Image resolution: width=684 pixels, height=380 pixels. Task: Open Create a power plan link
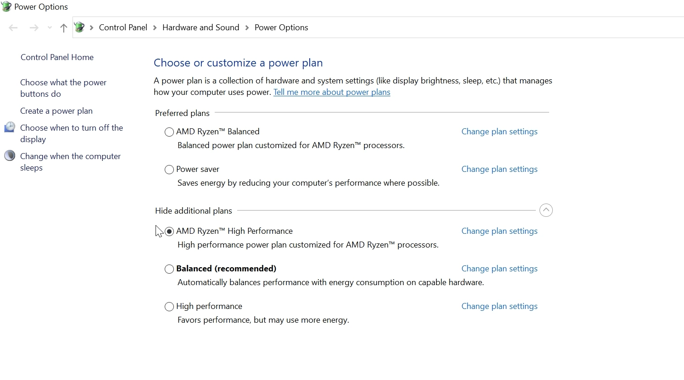56,111
